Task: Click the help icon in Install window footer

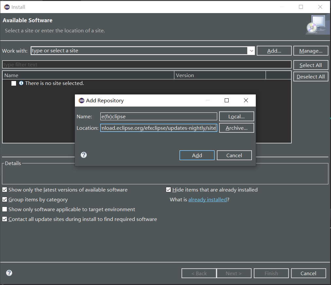Action: click(9, 273)
